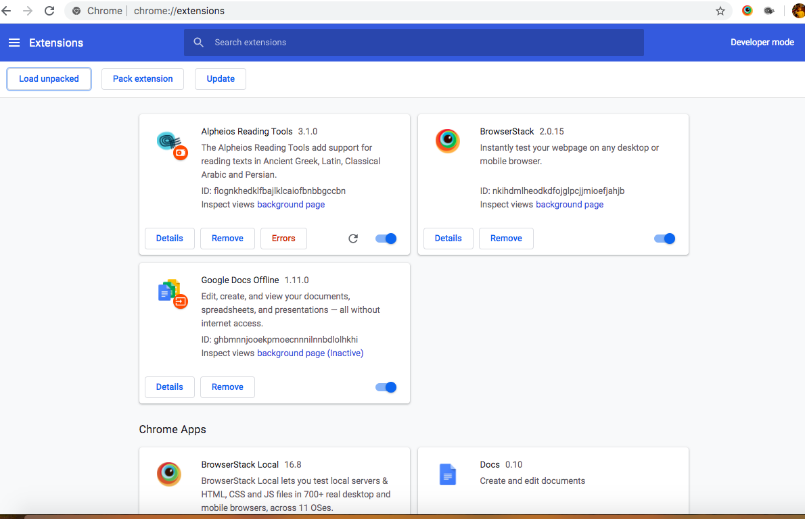
Task: Open Errors for Alpheios Reading Tools
Action: click(283, 238)
